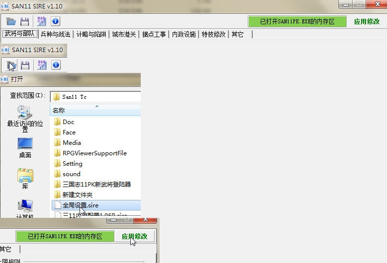Click green 已打开SAN11PK.EXE status at top
Viewport: 387px width, 263px height.
(297, 22)
